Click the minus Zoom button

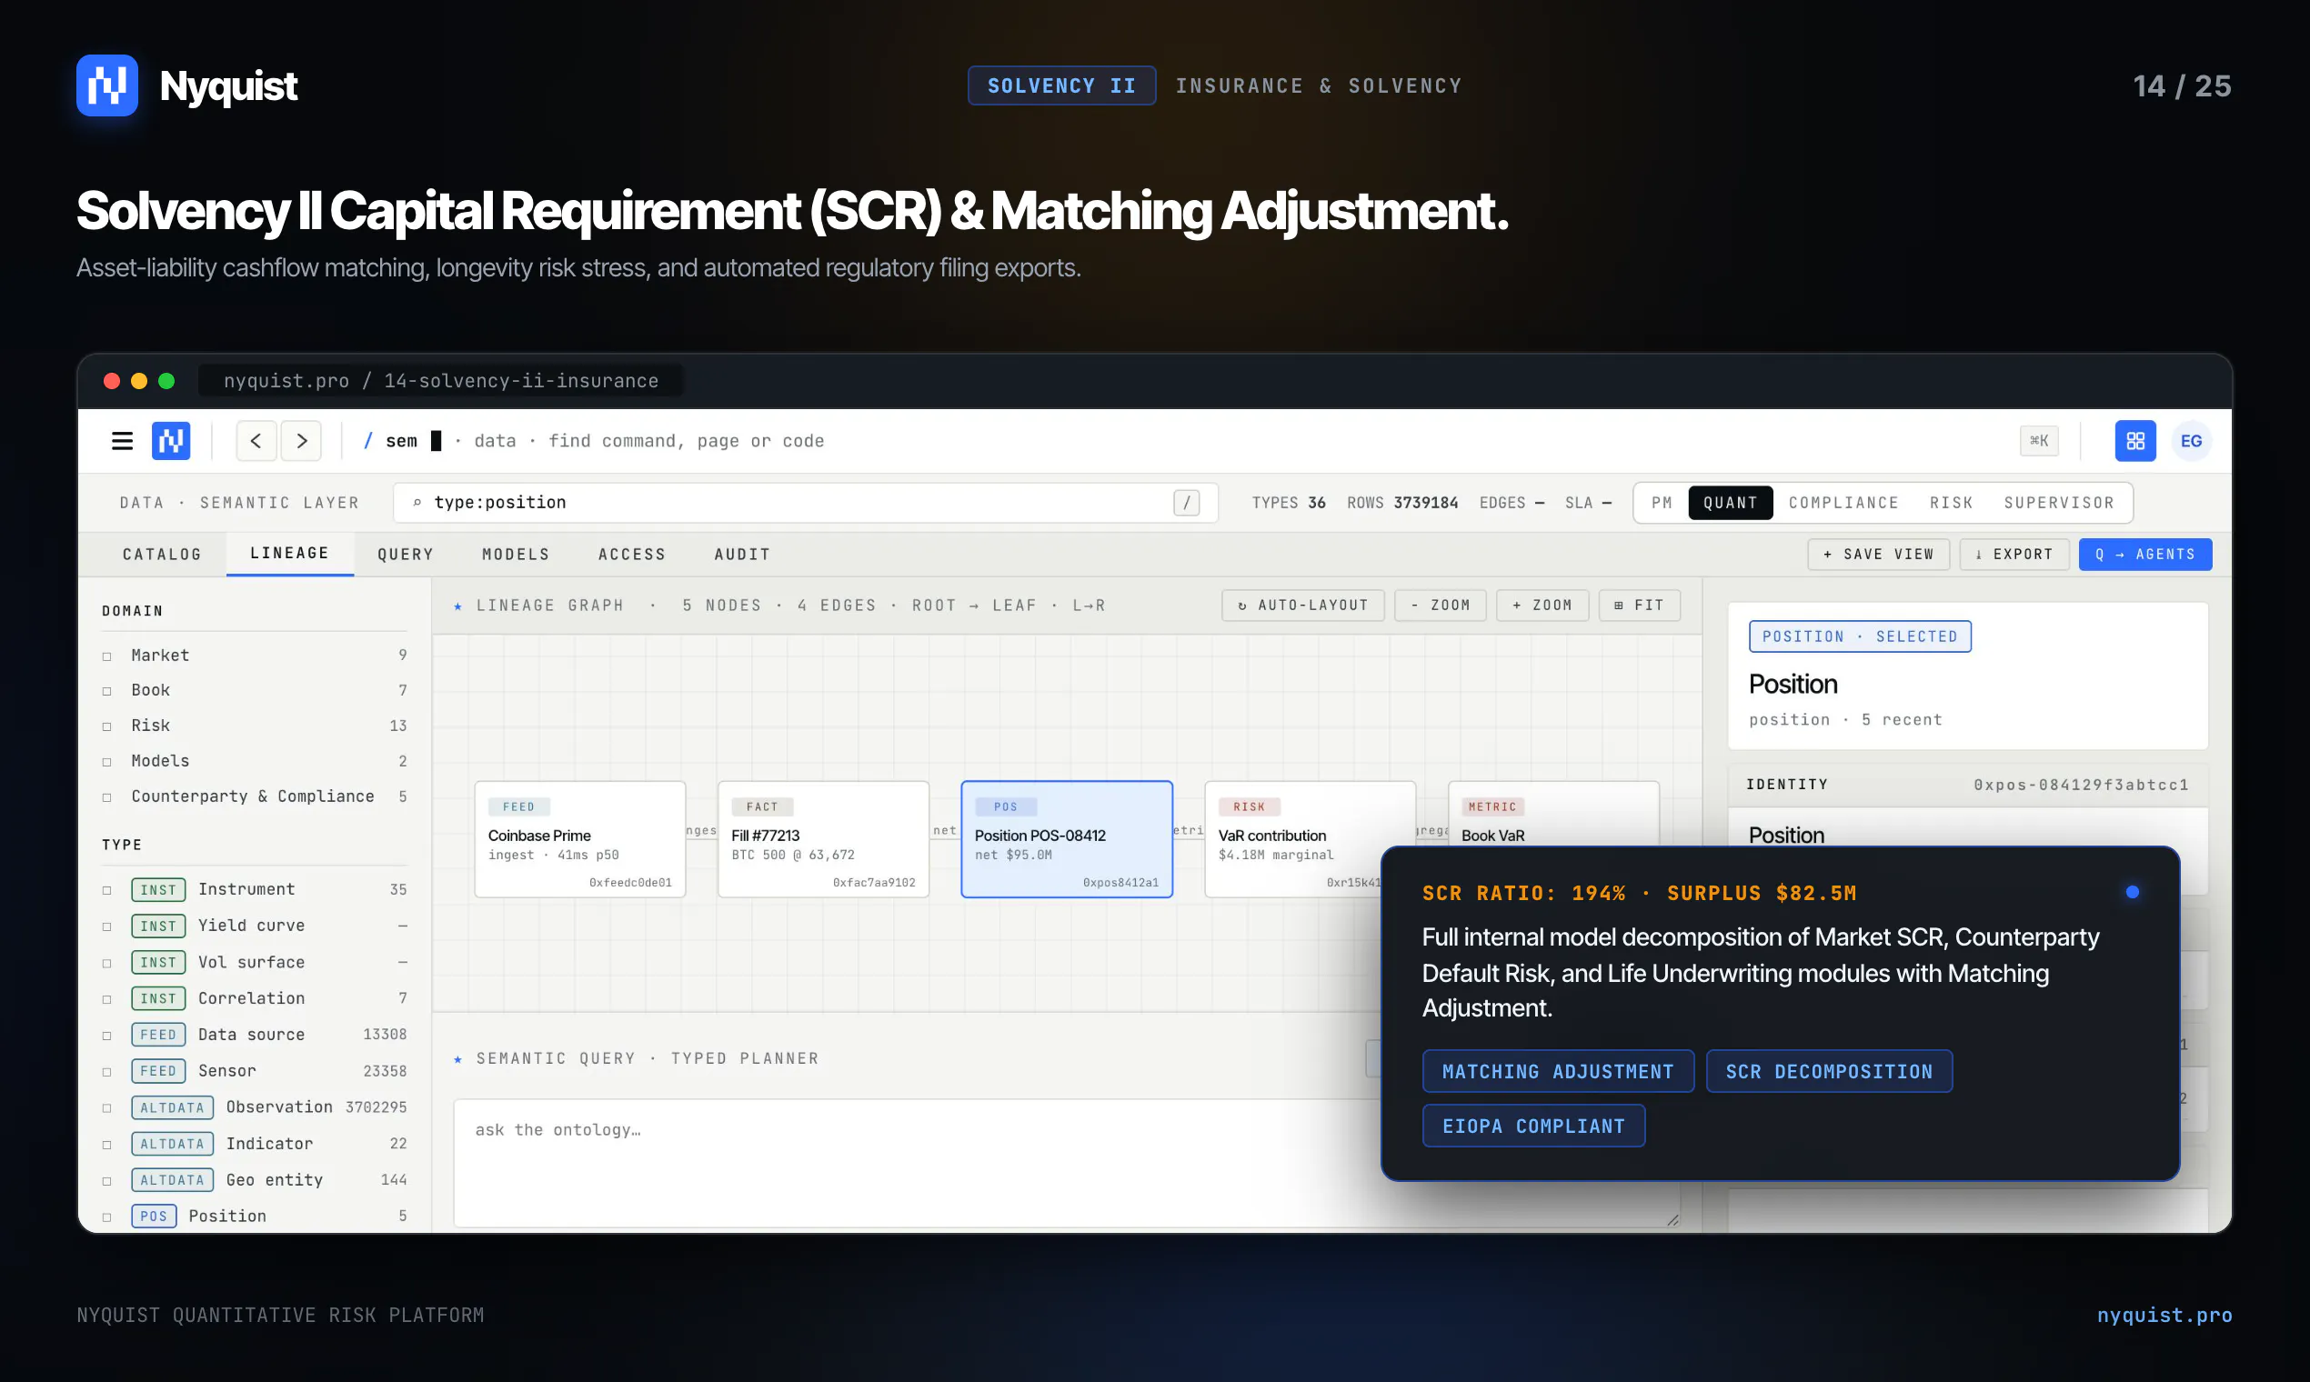point(1440,606)
